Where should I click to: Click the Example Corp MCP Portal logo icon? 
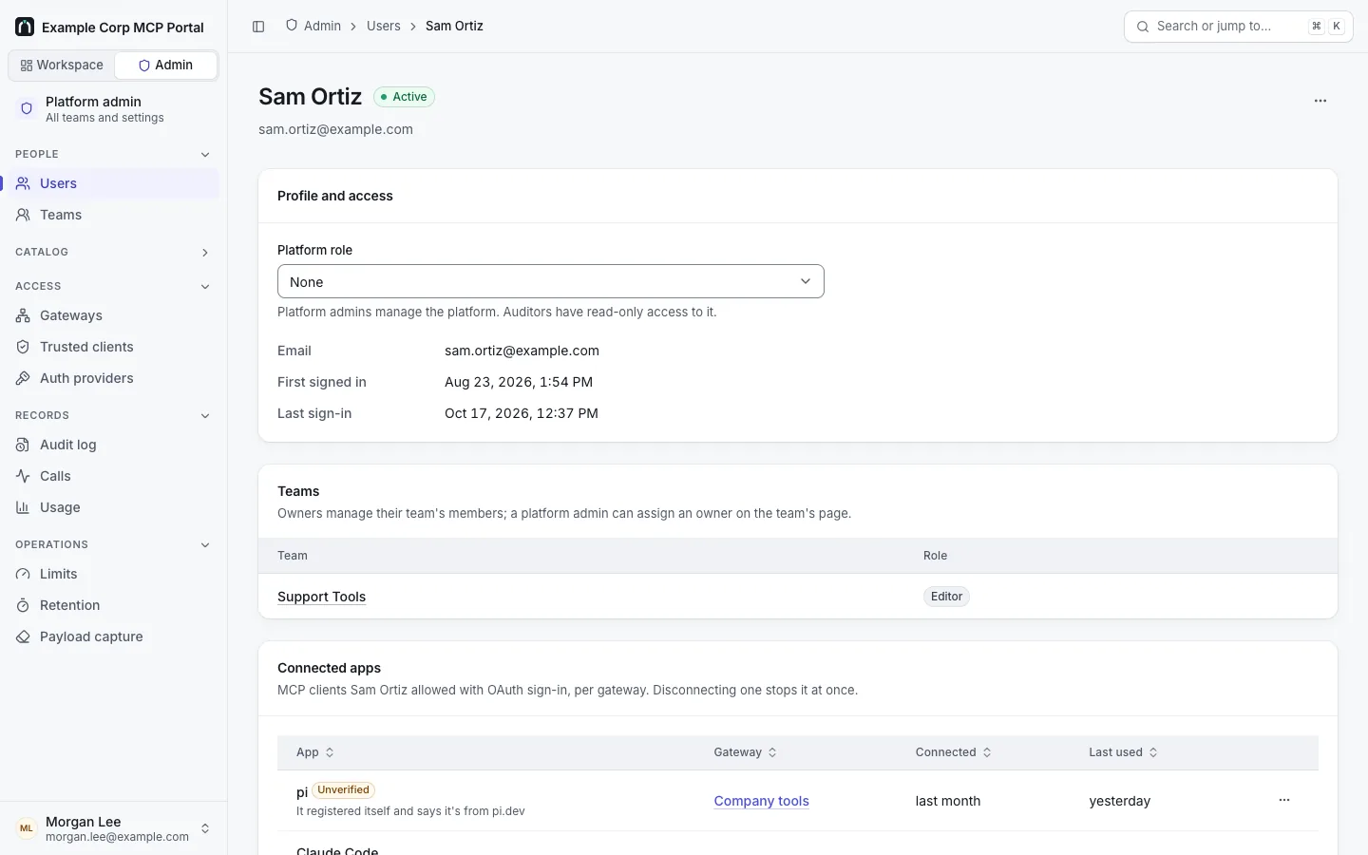coord(25,27)
